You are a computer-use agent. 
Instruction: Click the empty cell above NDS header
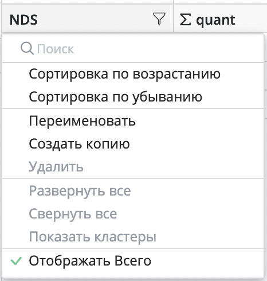(x=88, y=2)
